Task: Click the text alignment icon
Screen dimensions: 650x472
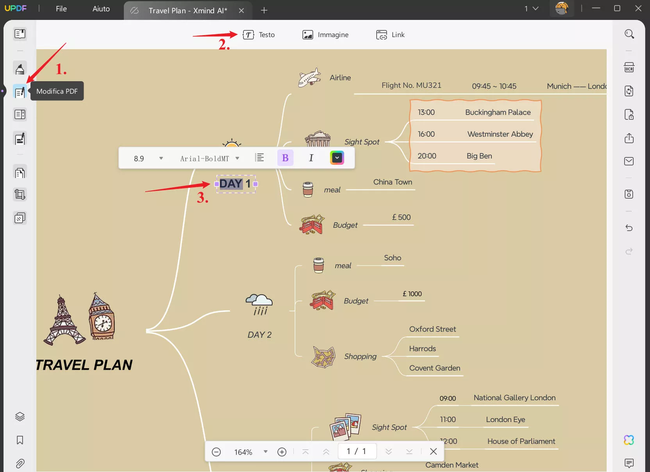Action: tap(259, 158)
